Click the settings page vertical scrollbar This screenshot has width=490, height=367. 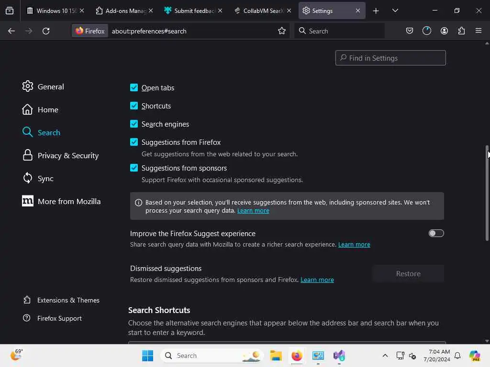point(487,193)
